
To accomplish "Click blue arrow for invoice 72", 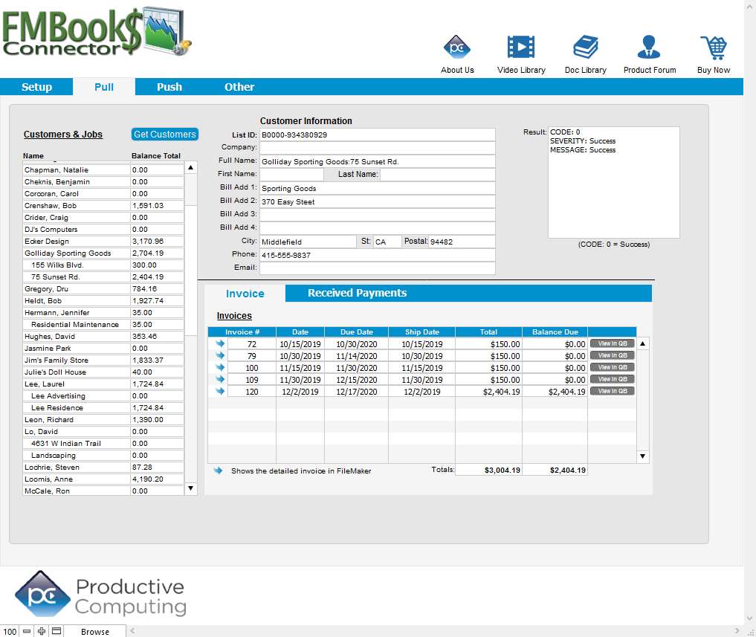I will pyautogui.click(x=220, y=344).
